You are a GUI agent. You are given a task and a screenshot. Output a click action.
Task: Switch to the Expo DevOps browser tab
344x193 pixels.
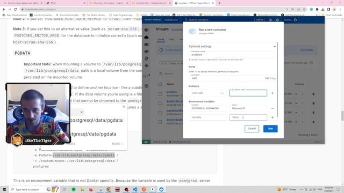click(151, 3)
